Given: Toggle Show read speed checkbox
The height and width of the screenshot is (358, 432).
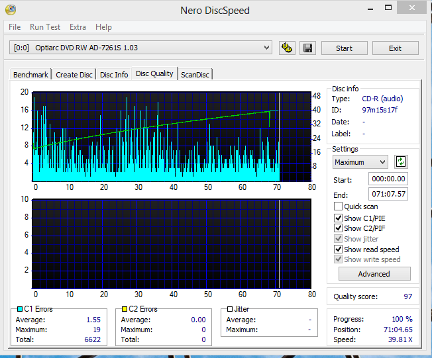Looking at the screenshot, I should click(338, 249).
